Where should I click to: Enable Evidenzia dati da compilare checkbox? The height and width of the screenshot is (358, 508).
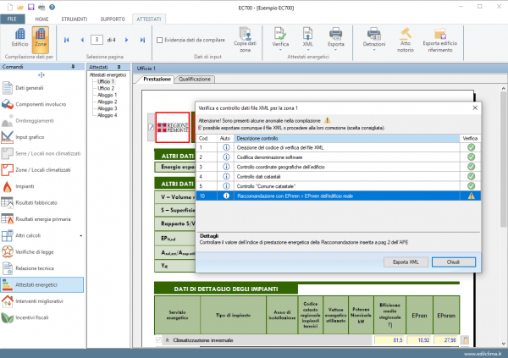point(160,40)
